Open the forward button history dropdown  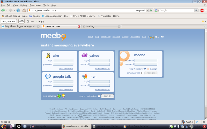(x=14, y=10)
